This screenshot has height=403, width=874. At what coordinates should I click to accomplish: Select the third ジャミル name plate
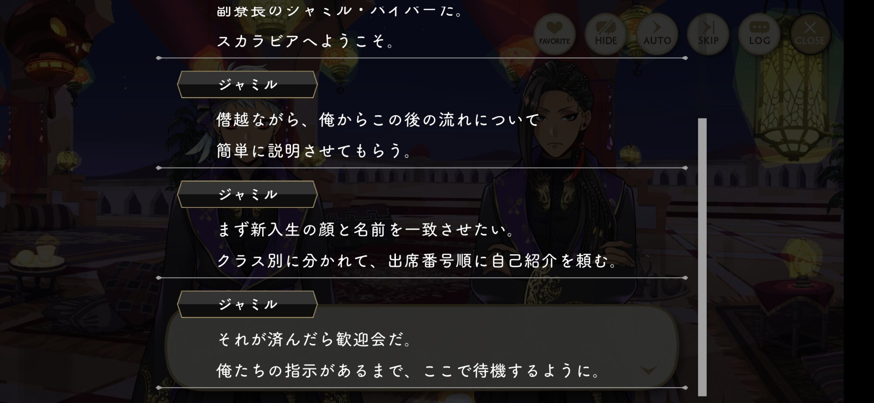tap(247, 304)
